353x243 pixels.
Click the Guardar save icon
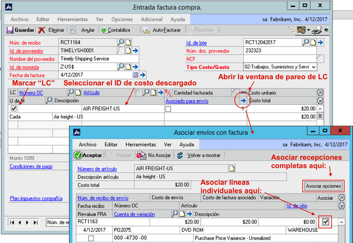click(x=10, y=30)
